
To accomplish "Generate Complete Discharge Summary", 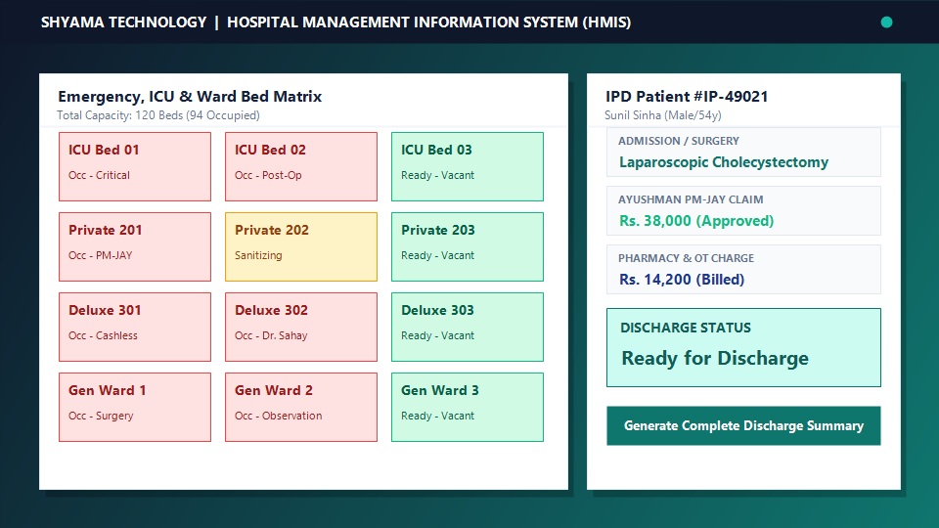I will (x=743, y=425).
